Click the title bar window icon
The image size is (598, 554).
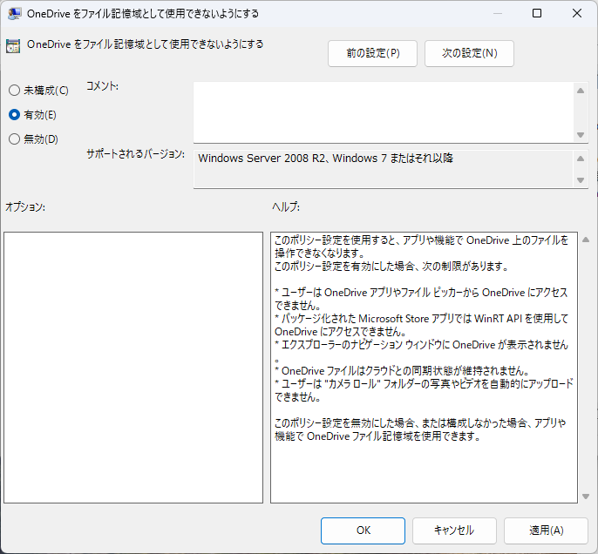pyautogui.click(x=14, y=13)
